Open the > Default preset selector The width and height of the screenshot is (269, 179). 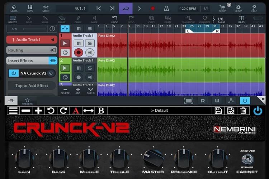[x=160, y=111]
